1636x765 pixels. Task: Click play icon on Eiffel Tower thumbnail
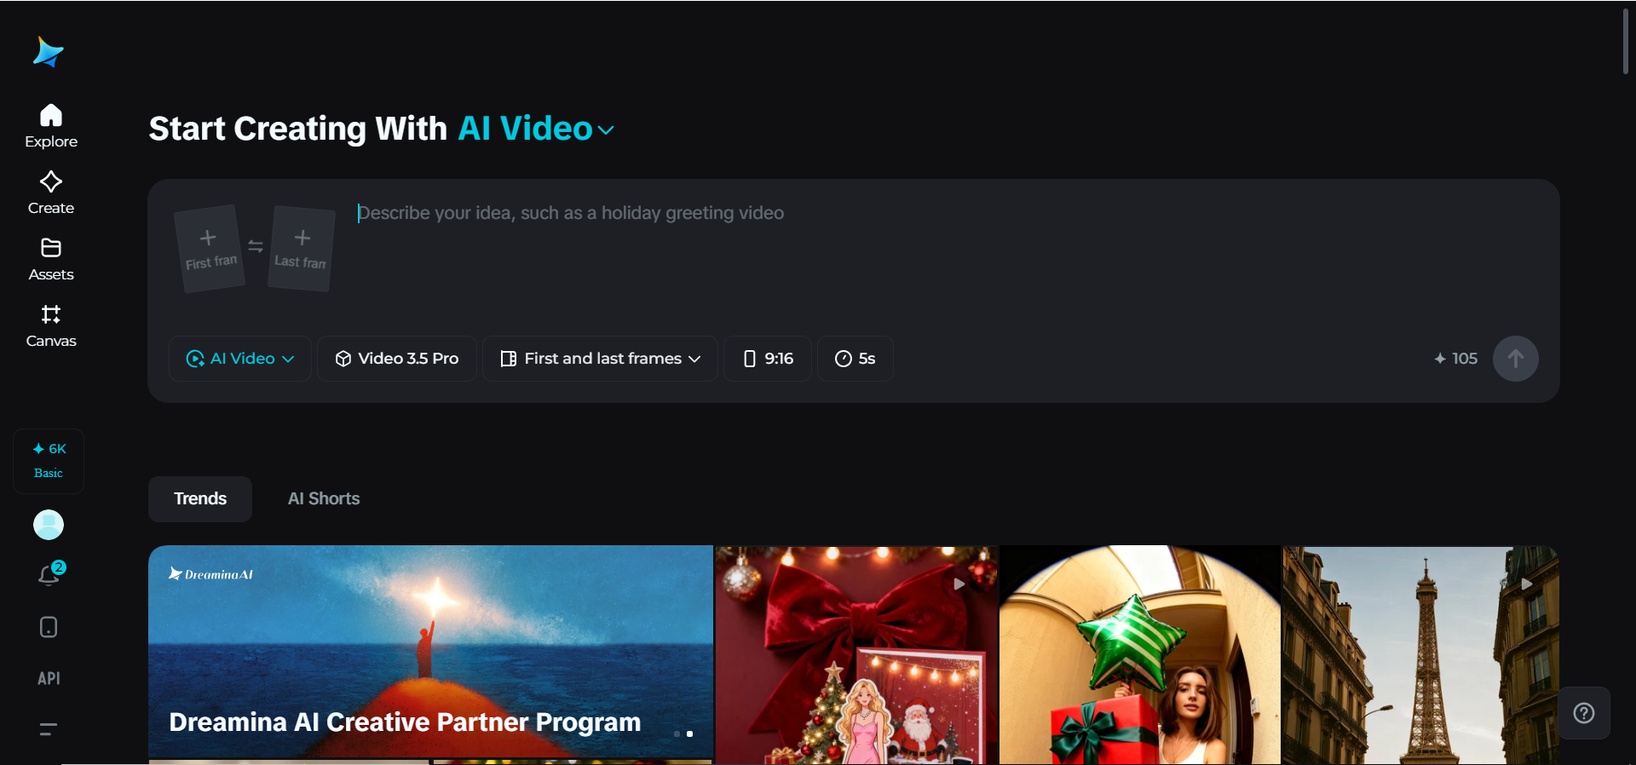pyautogui.click(x=1526, y=584)
